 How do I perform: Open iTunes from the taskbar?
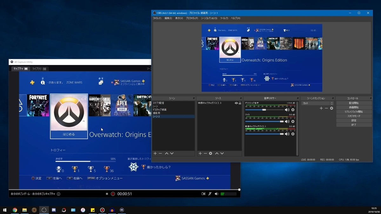point(83,210)
